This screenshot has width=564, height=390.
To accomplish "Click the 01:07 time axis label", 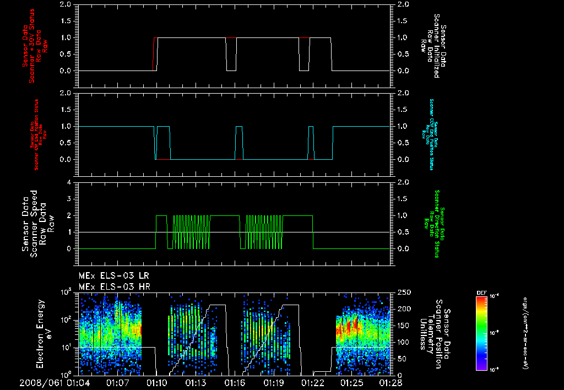I will click(x=117, y=383).
